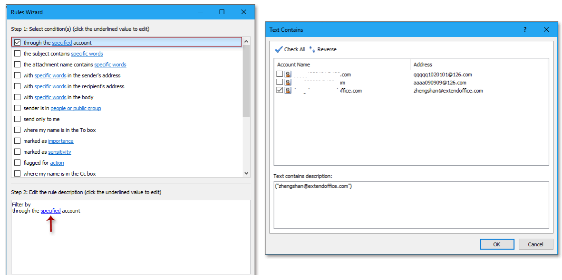The height and width of the screenshot is (280, 562).
Task: Confirm account selection with OK button
Action: 497,244
